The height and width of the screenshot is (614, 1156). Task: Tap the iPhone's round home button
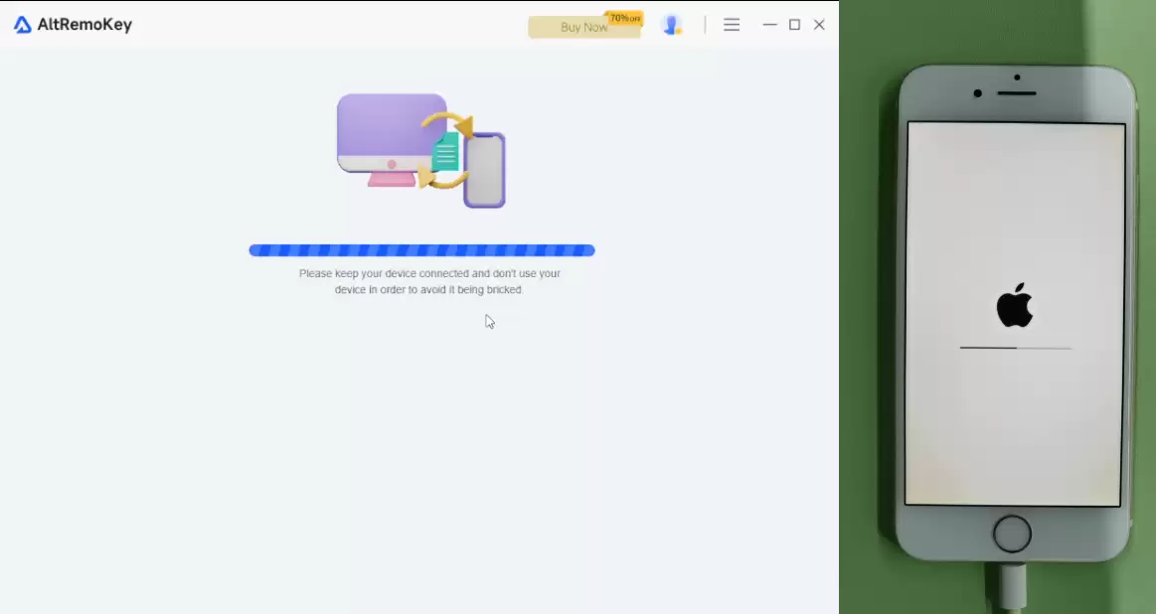tap(1012, 534)
